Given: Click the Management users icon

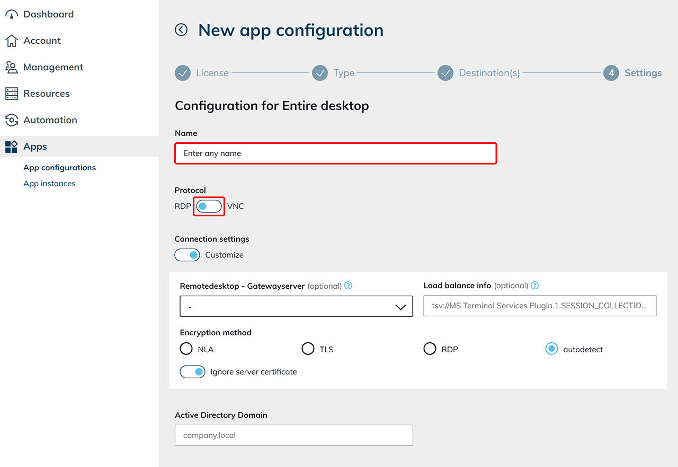Looking at the screenshot, I should (x=12, y=67).
